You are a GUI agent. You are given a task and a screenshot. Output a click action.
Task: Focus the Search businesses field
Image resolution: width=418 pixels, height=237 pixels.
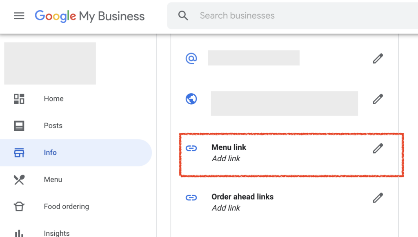pos(286,16)
